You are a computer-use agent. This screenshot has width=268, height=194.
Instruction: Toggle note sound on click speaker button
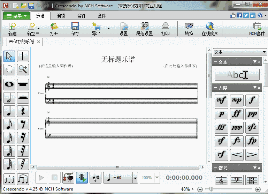(x=95, y=178)
